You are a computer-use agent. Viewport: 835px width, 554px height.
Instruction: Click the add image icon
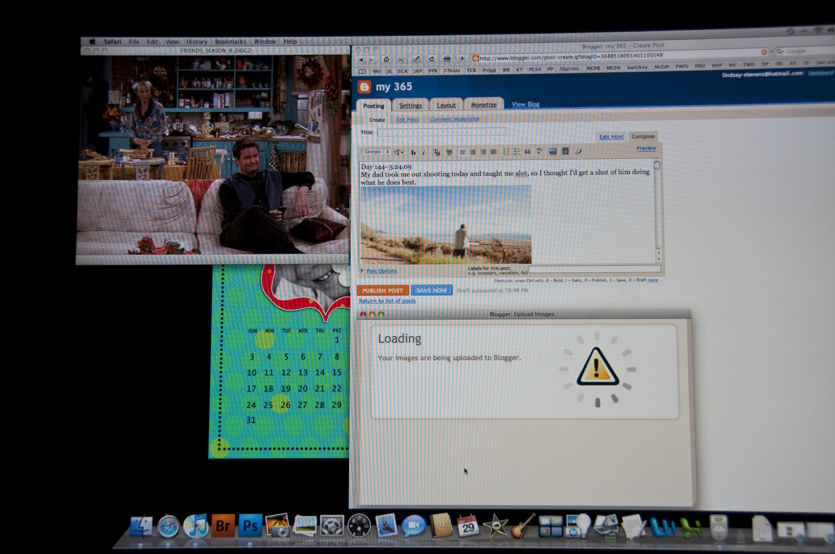coord(552,151)
